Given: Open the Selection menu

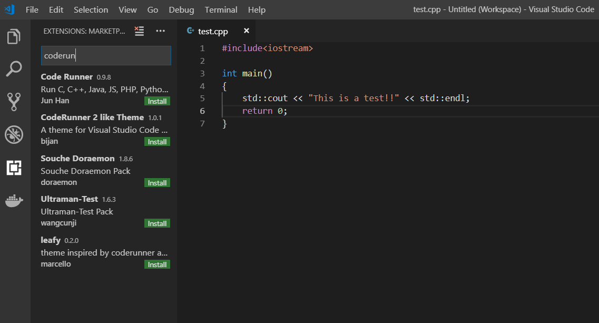Looking at the screenshot, I should [91, 9].
